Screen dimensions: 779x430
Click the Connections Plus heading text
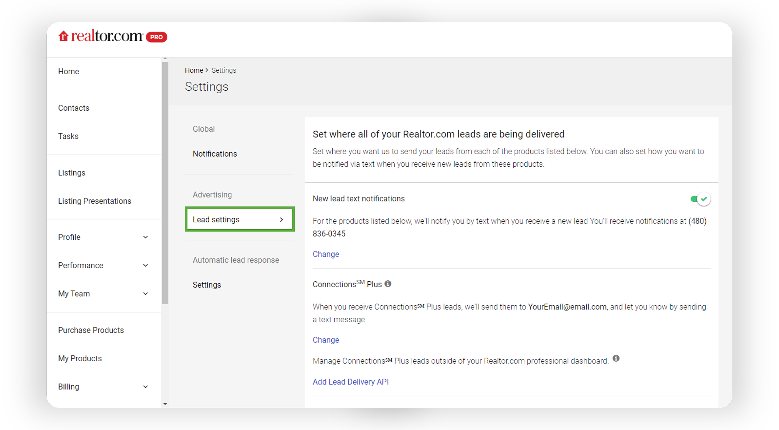click(x=347, y=284)
